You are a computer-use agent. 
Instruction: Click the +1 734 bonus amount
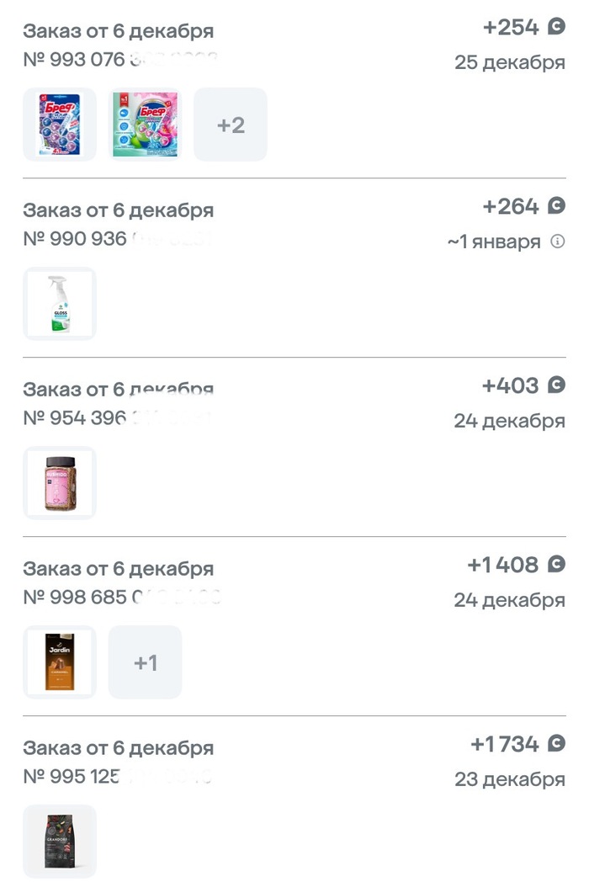[x=505, y=744]
